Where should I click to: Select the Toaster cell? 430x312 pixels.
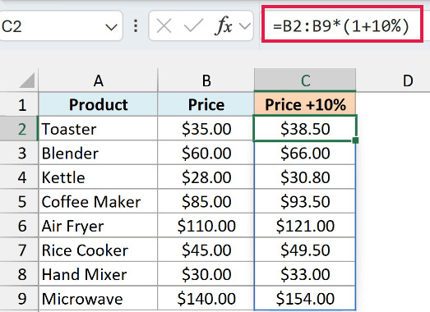point(98,128)
